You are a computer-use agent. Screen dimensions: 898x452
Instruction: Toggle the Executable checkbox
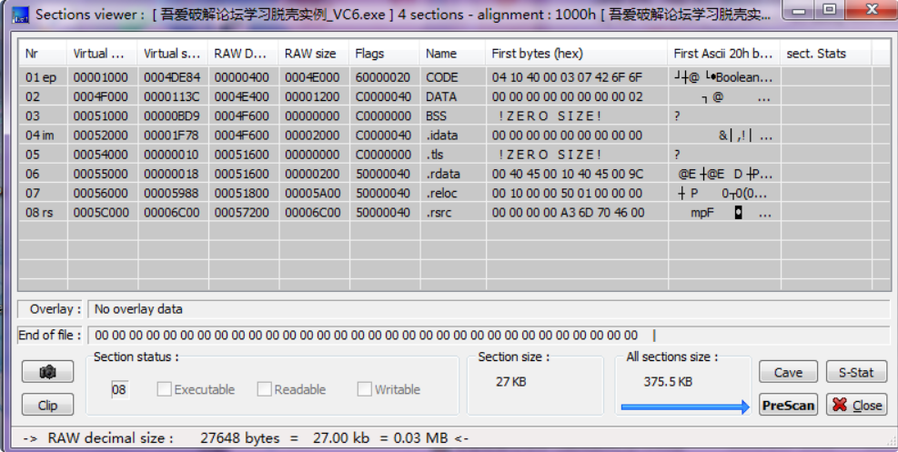pyautogui.click(x=165, y=389)
